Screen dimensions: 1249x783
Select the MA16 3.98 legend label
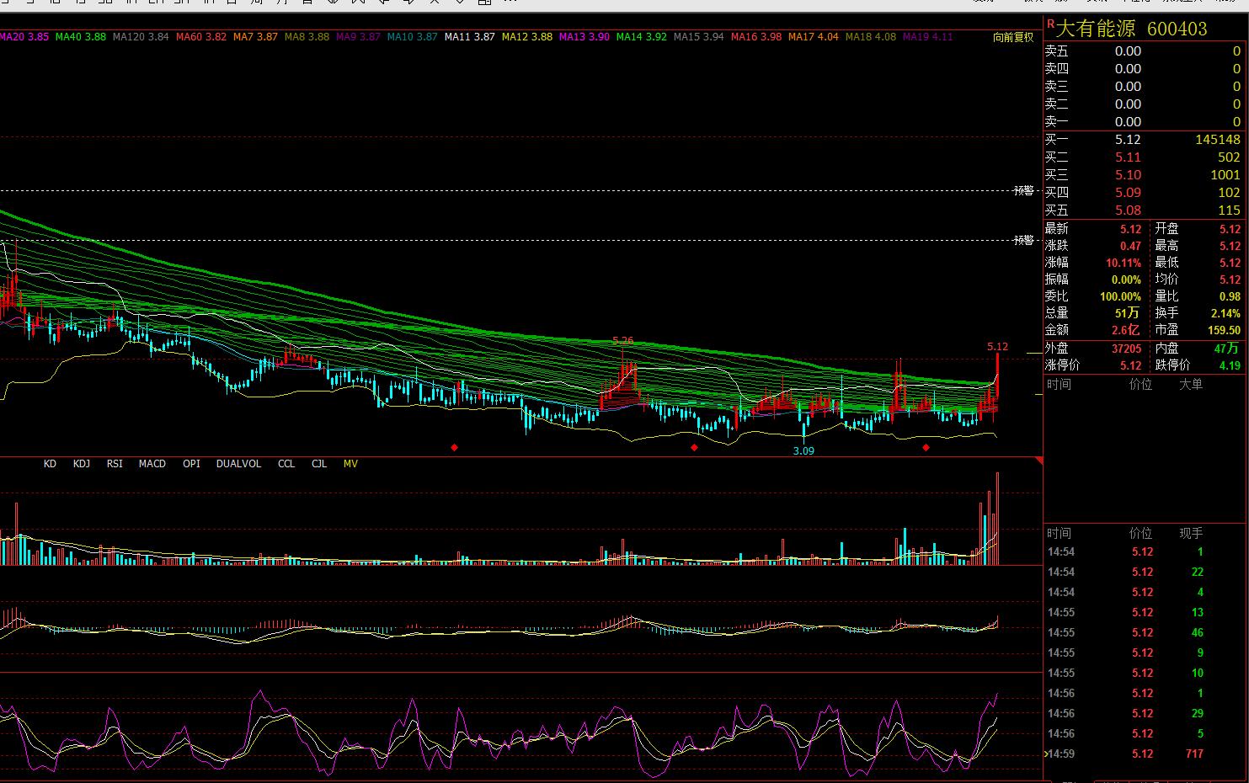(x=756, y=37)
